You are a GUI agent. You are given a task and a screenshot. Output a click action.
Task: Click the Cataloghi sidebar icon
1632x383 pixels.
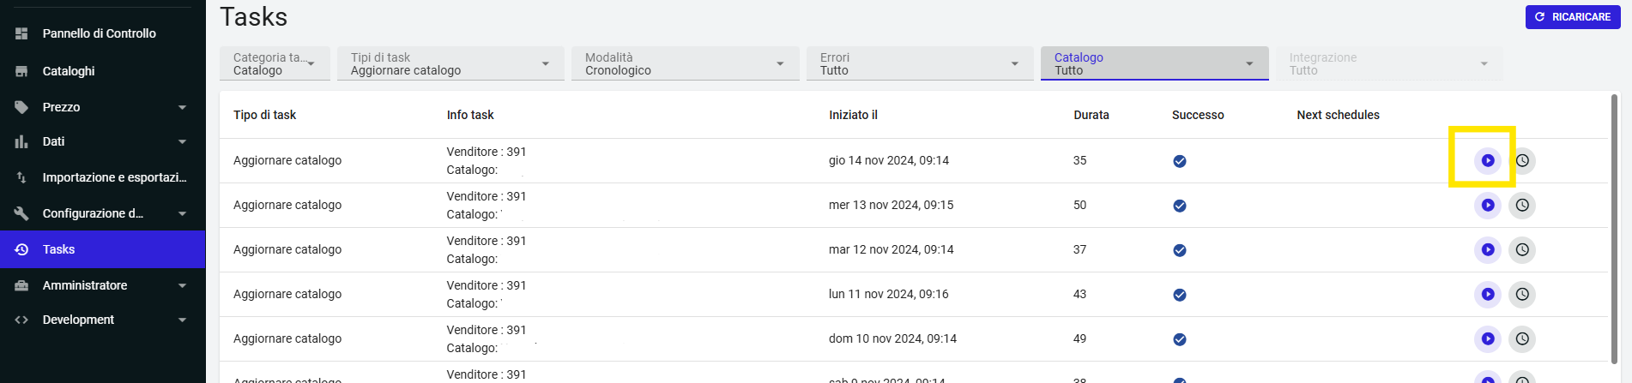coord(21,71)
